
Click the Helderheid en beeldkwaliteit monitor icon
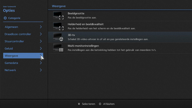pyautogui.click(x=58, y=26)
